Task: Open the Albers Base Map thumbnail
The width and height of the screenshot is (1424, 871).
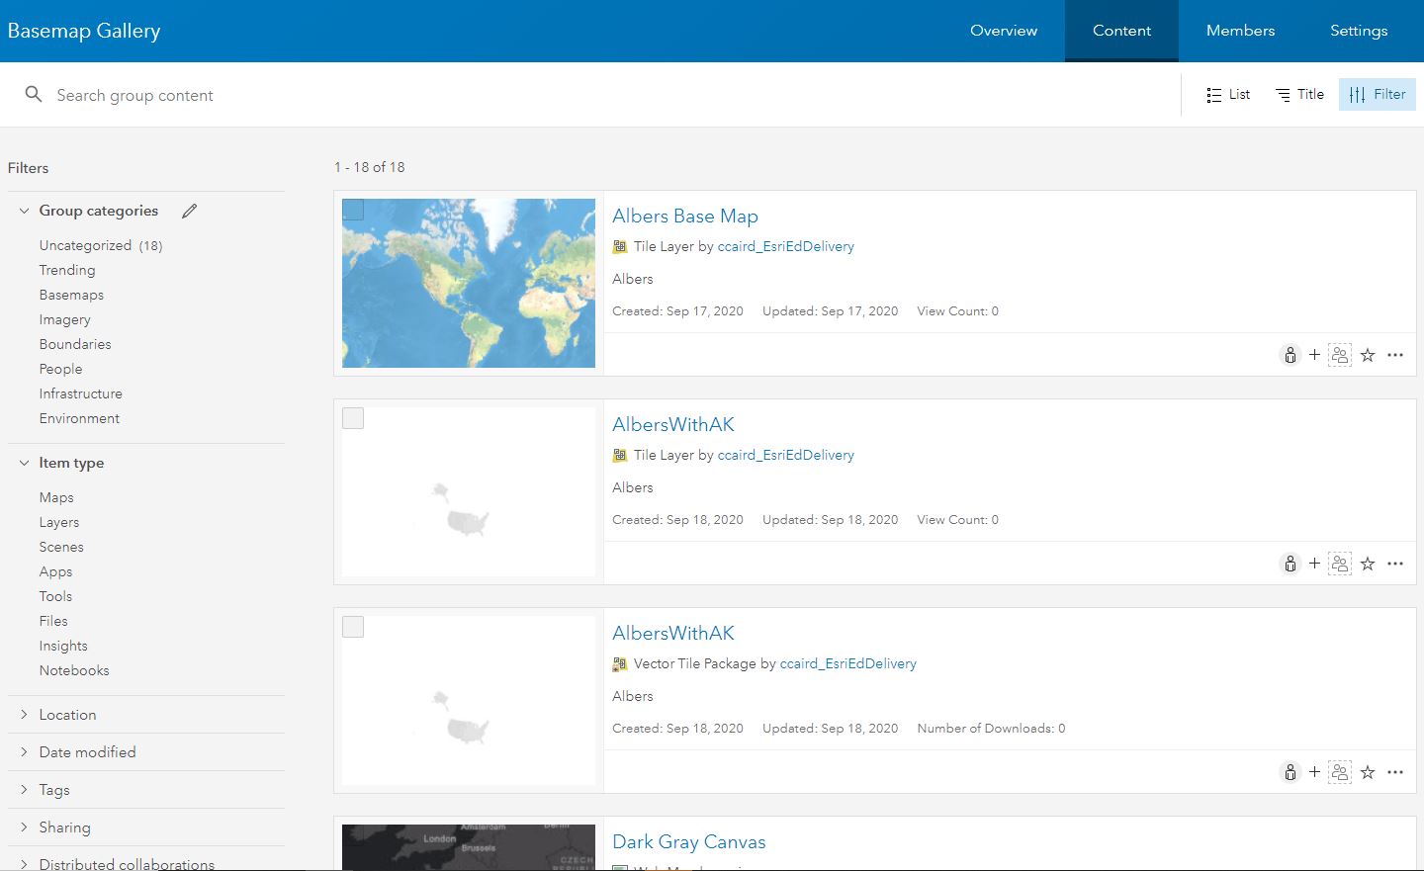Action: pos(468,283)
